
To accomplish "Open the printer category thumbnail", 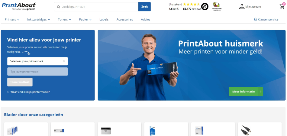I will point(106,131).
